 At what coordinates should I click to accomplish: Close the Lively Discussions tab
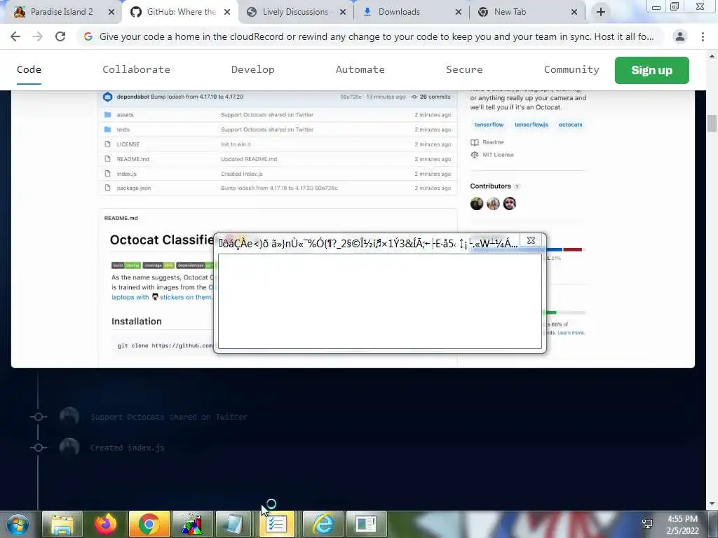tap(342, 12)
